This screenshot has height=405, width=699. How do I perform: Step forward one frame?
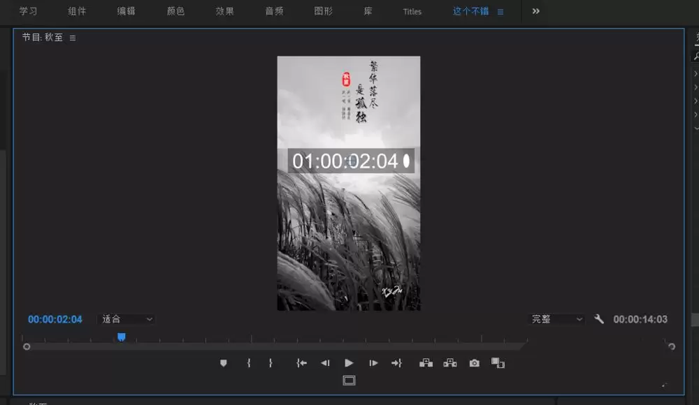click(x=373, y=363)
